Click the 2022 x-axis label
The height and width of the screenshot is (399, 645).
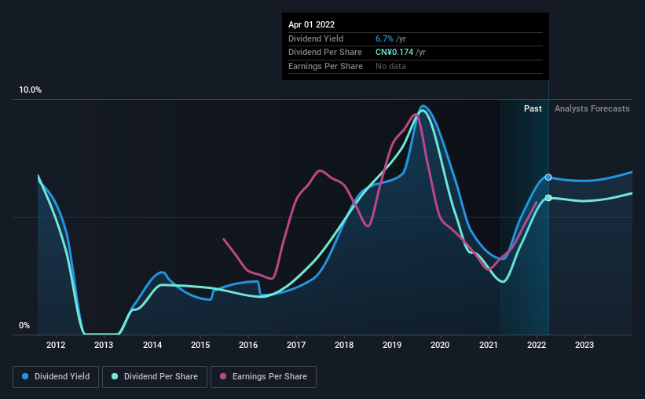point(537,345)
